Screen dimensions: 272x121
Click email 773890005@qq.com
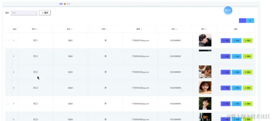click(140, 104)
